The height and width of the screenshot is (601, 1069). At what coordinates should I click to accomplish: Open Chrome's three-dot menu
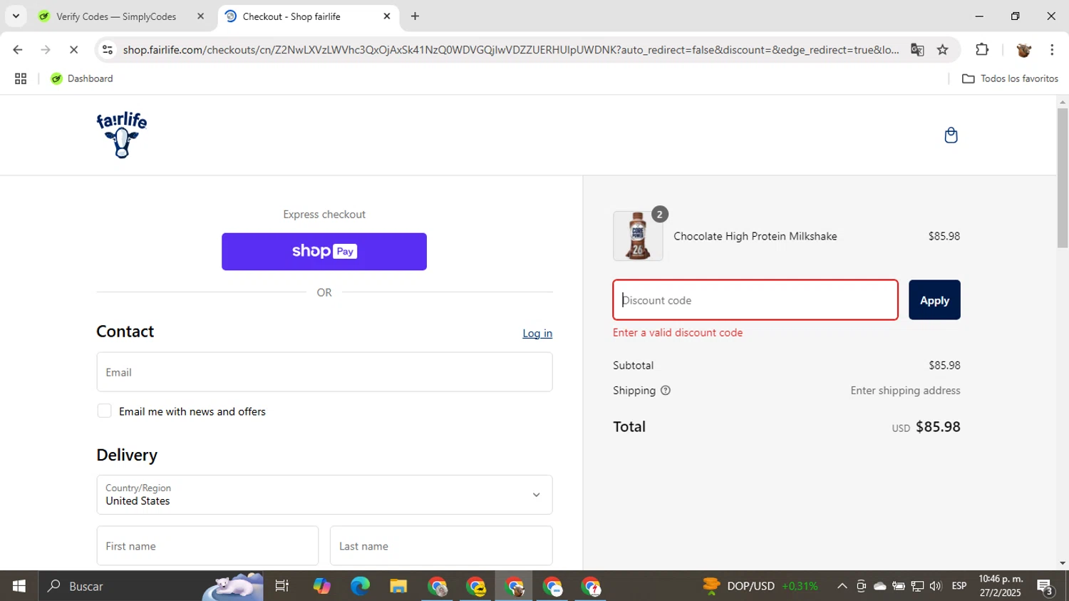coord(1052,50)
